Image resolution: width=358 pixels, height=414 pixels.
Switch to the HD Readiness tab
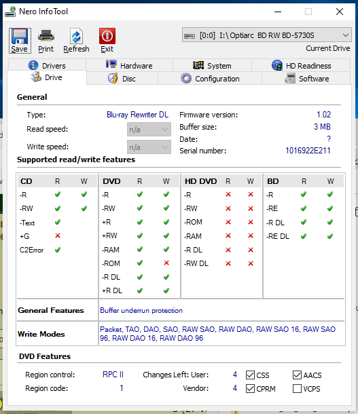[301, 65]
